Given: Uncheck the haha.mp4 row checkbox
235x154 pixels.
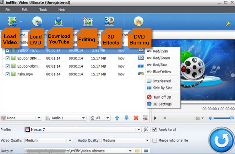Looking at the screenshot, I should [x=8, y=74].
